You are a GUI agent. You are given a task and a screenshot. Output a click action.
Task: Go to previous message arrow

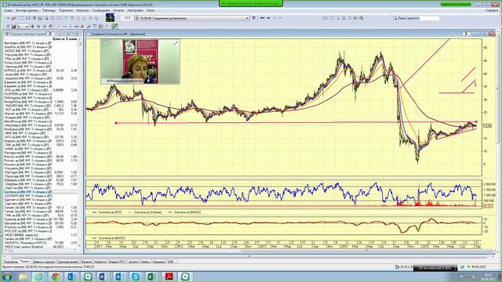pos(268,18)
